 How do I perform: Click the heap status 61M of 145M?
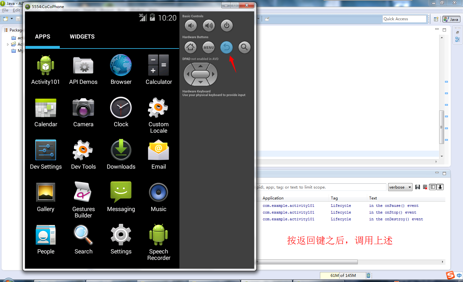343,276
